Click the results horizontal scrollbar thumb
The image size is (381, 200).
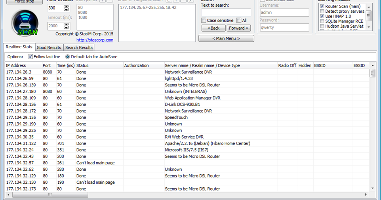[x=50, y=195]
